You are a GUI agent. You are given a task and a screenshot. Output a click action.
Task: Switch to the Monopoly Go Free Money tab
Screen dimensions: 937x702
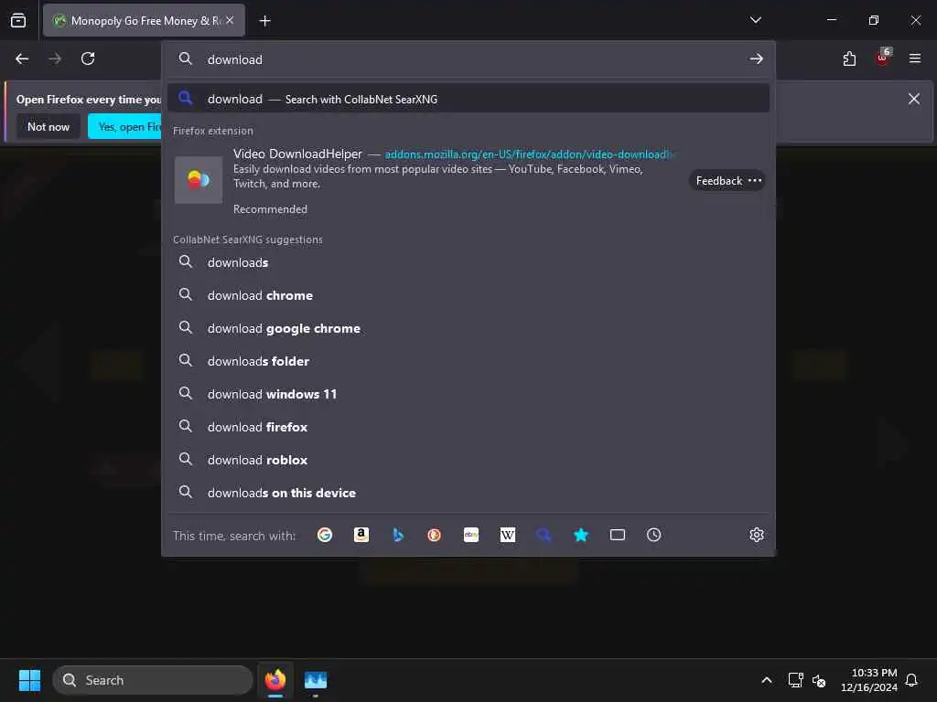(144, 20)
